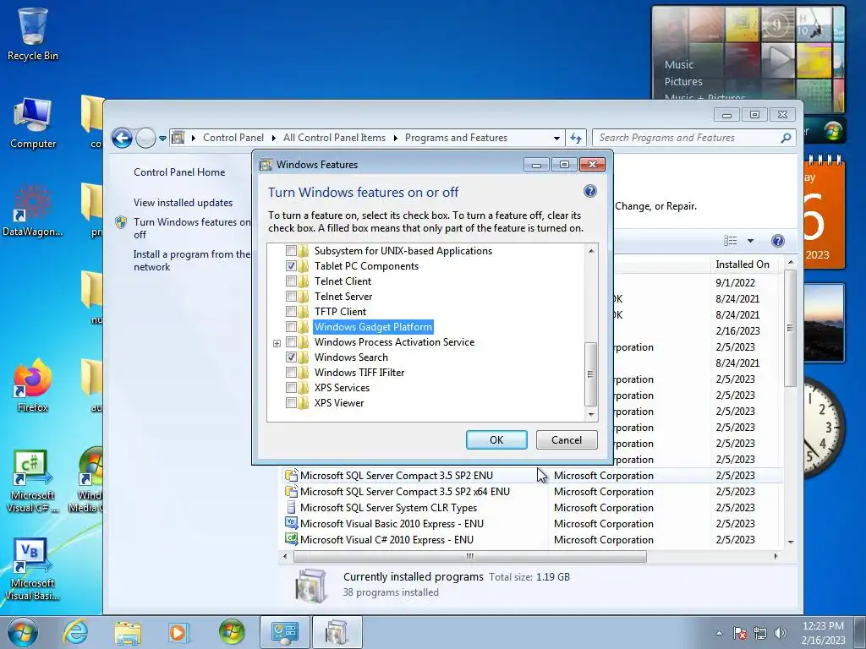
Task: Open the Recycle Bin desktop icon
Action: pos(33,34)
